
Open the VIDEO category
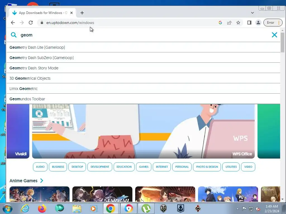(248, 167)
